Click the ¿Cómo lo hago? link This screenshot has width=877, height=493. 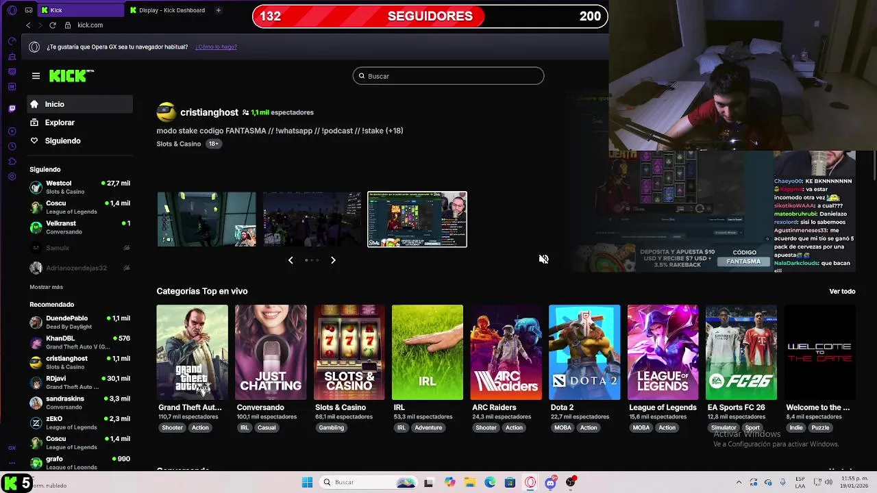pyautogui.click(x=216, y=47)
